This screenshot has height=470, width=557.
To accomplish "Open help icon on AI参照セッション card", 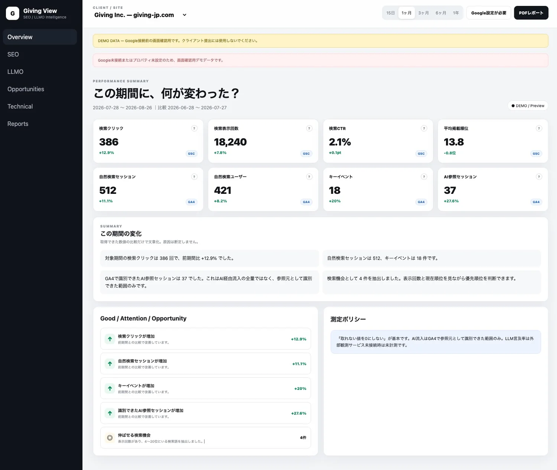I will pyautogui.click(x=539, y=177).
